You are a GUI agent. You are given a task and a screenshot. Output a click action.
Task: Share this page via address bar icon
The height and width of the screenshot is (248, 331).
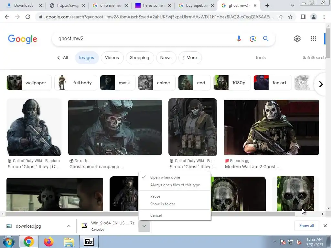click(280, 17)
